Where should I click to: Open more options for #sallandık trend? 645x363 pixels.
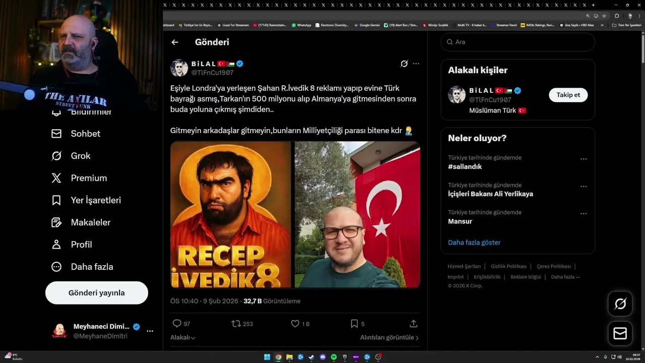[x=584, y=159]
